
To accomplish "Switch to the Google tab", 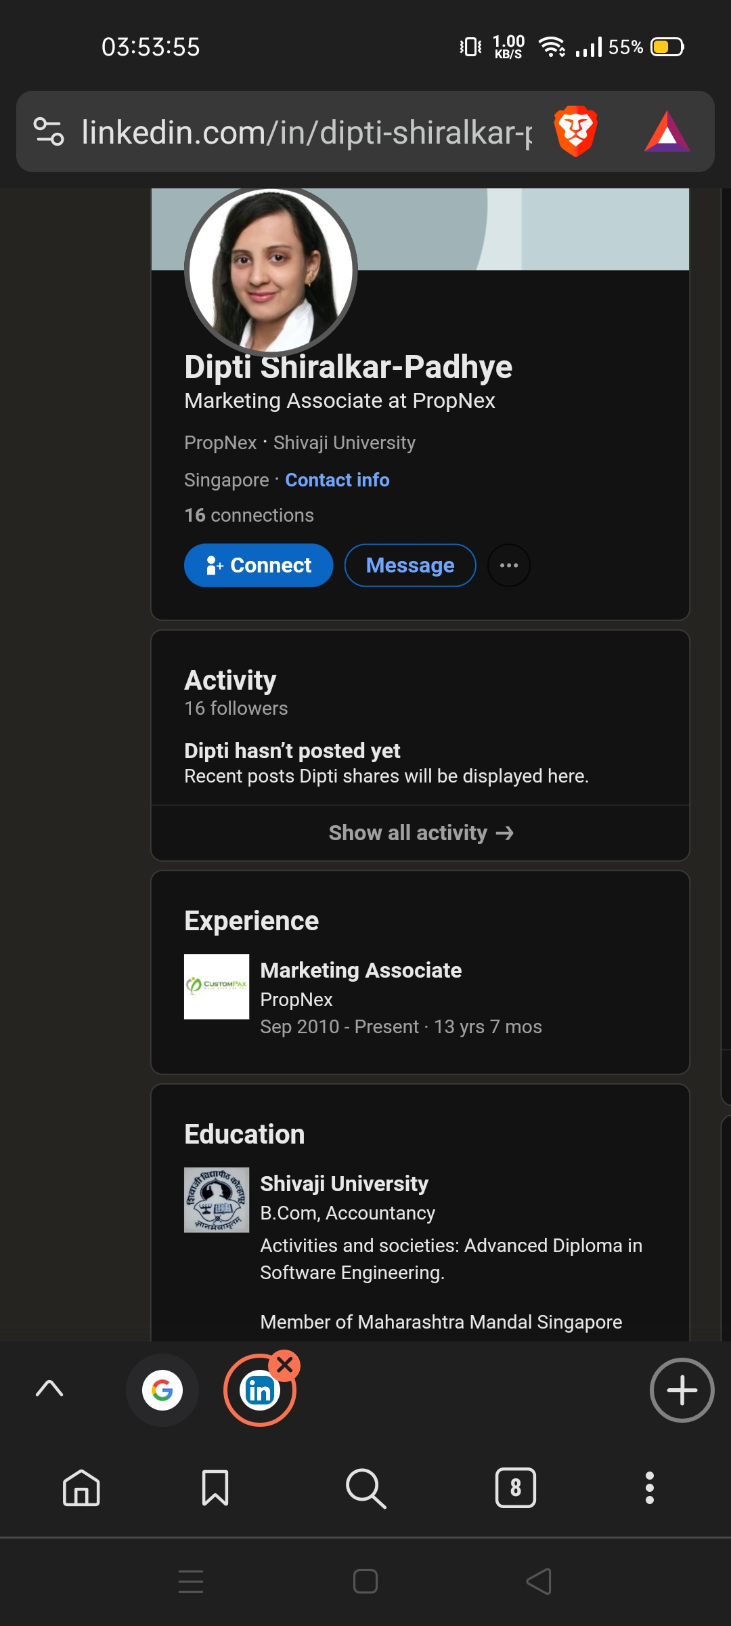I will (x=162, y=1390).
